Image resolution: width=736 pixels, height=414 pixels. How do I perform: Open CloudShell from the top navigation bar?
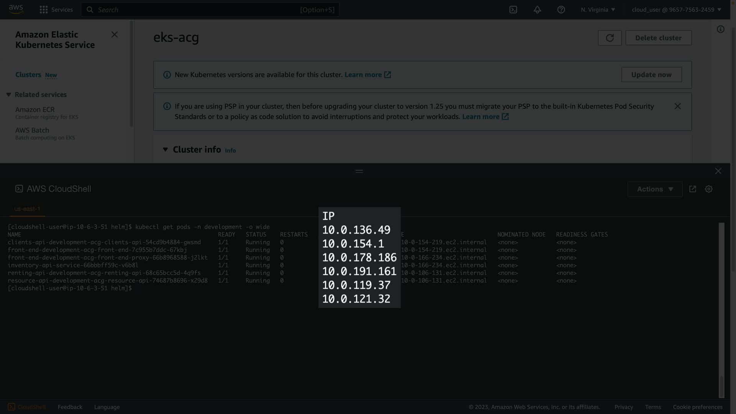click(x=513, y=10)
